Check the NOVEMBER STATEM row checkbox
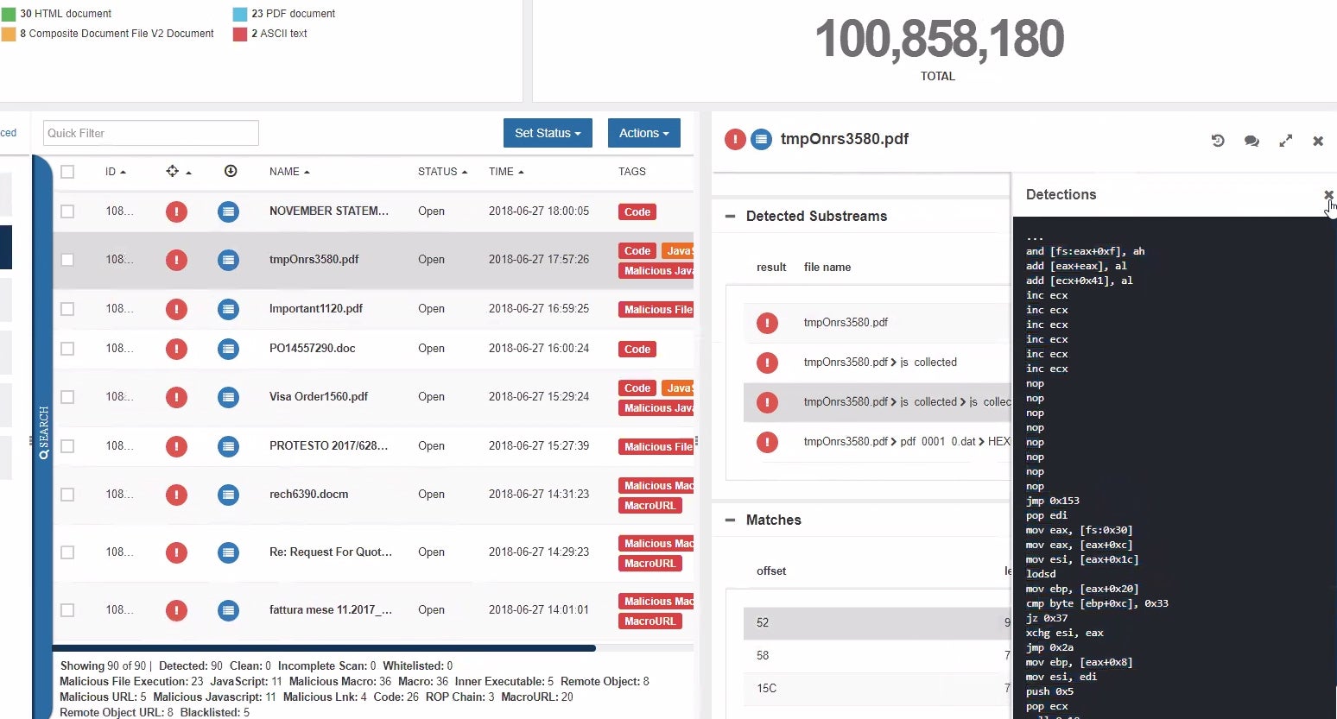The image size is (1337, 719). 67,211
